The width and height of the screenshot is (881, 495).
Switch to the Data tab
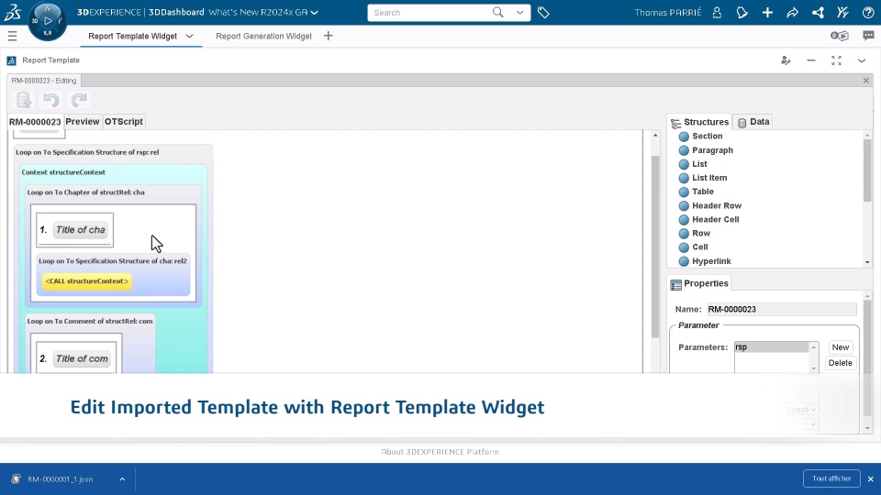pos(753,122)
